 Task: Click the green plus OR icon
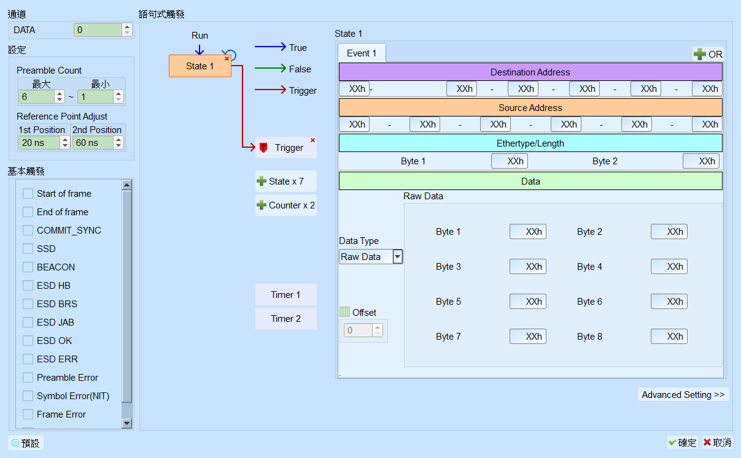coord(700,54)
